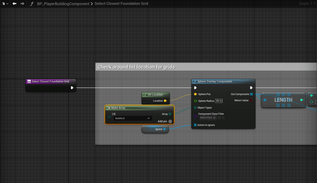Click the Sphere Radius value field
The width and height of the screenshot is (317, 183).
[219, 101]
